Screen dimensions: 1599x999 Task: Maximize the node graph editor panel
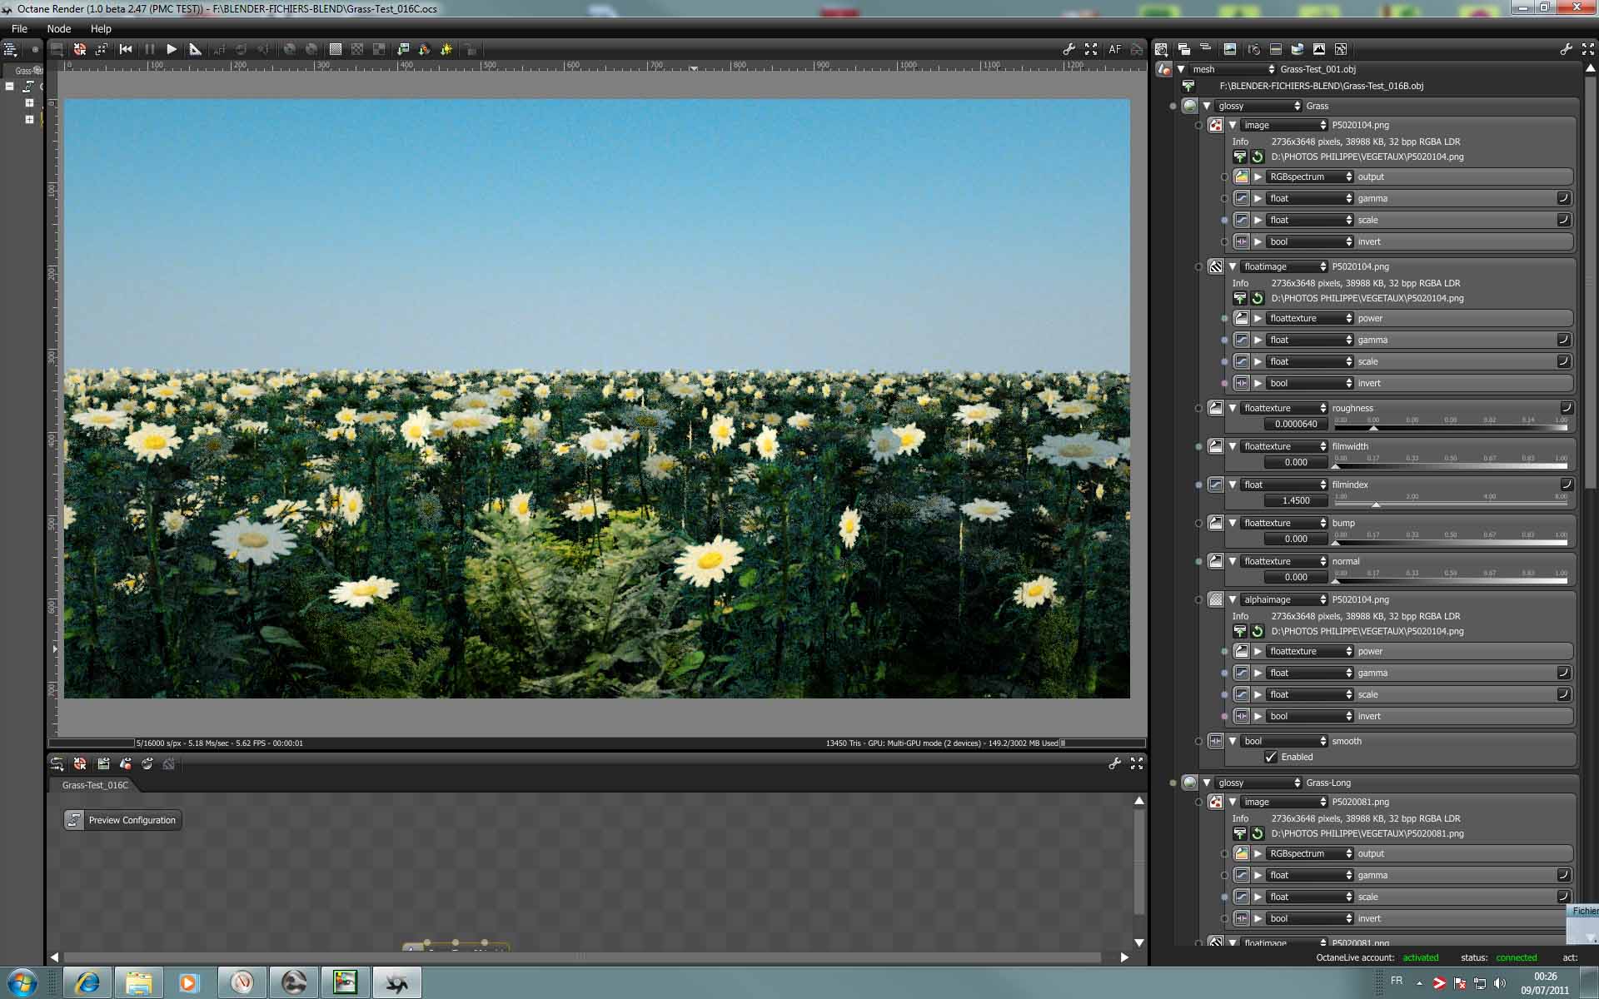click(x=1137, y=763)
